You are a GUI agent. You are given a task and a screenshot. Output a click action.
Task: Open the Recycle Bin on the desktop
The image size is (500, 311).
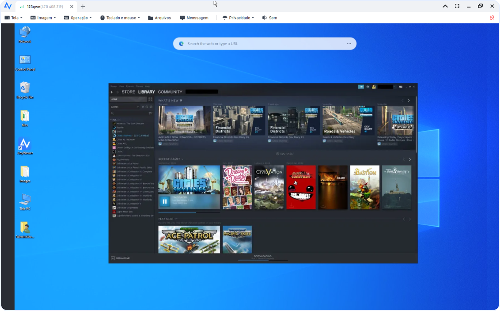click(x=25, y=88)
